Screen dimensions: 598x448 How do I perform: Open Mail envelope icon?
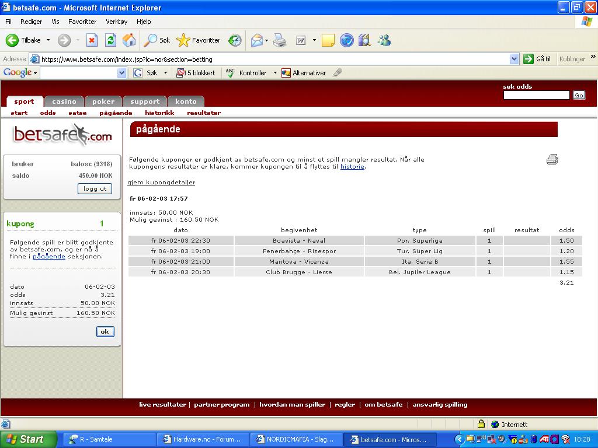click(x=257, y=40)
